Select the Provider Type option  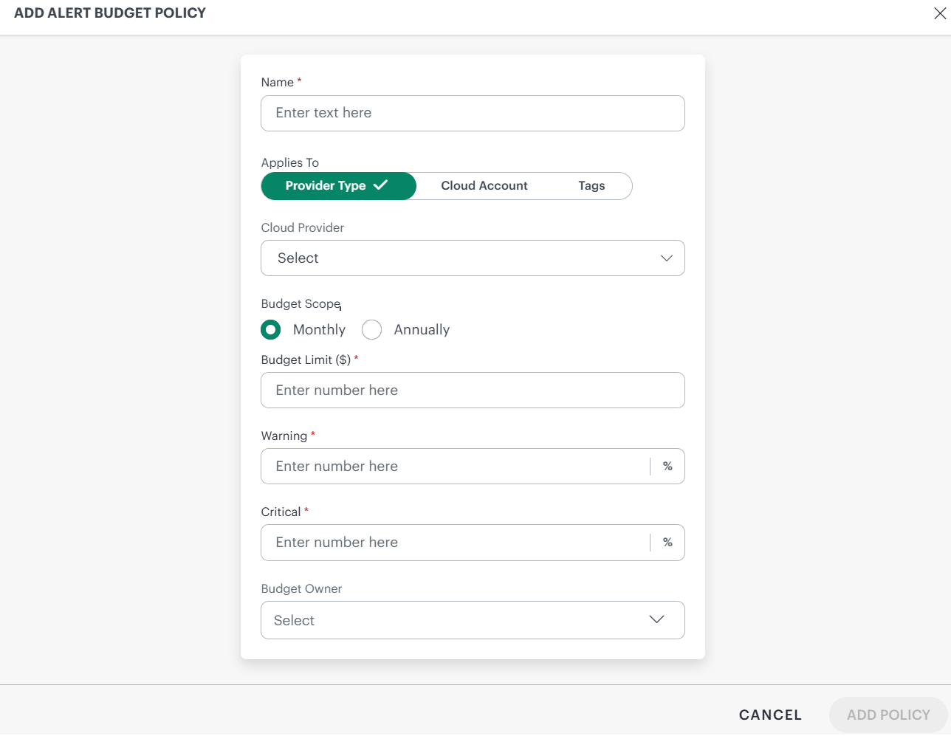click(339, 186)
